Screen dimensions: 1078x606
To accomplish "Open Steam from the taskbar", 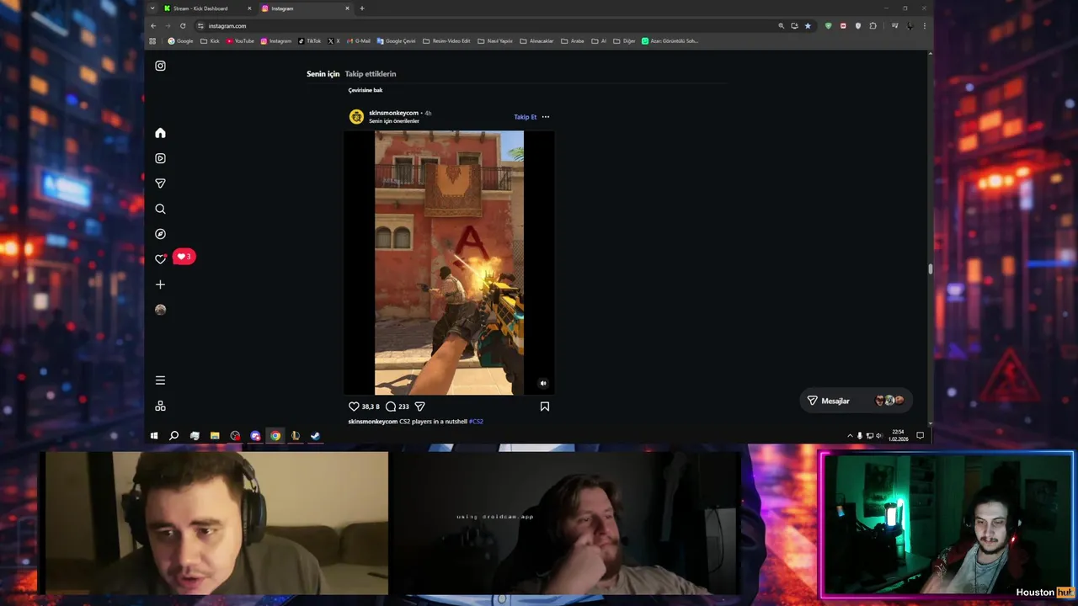I will pyautogui.click(x=315, y=436).
